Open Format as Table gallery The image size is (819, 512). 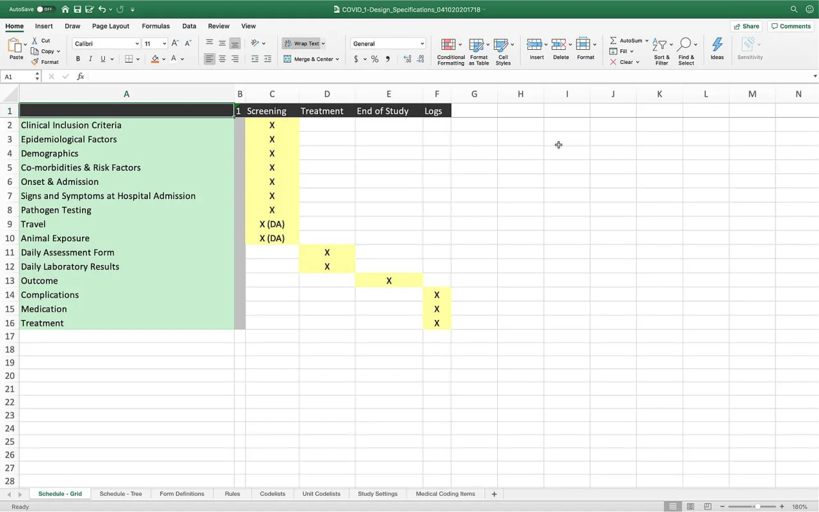[478, 45]
